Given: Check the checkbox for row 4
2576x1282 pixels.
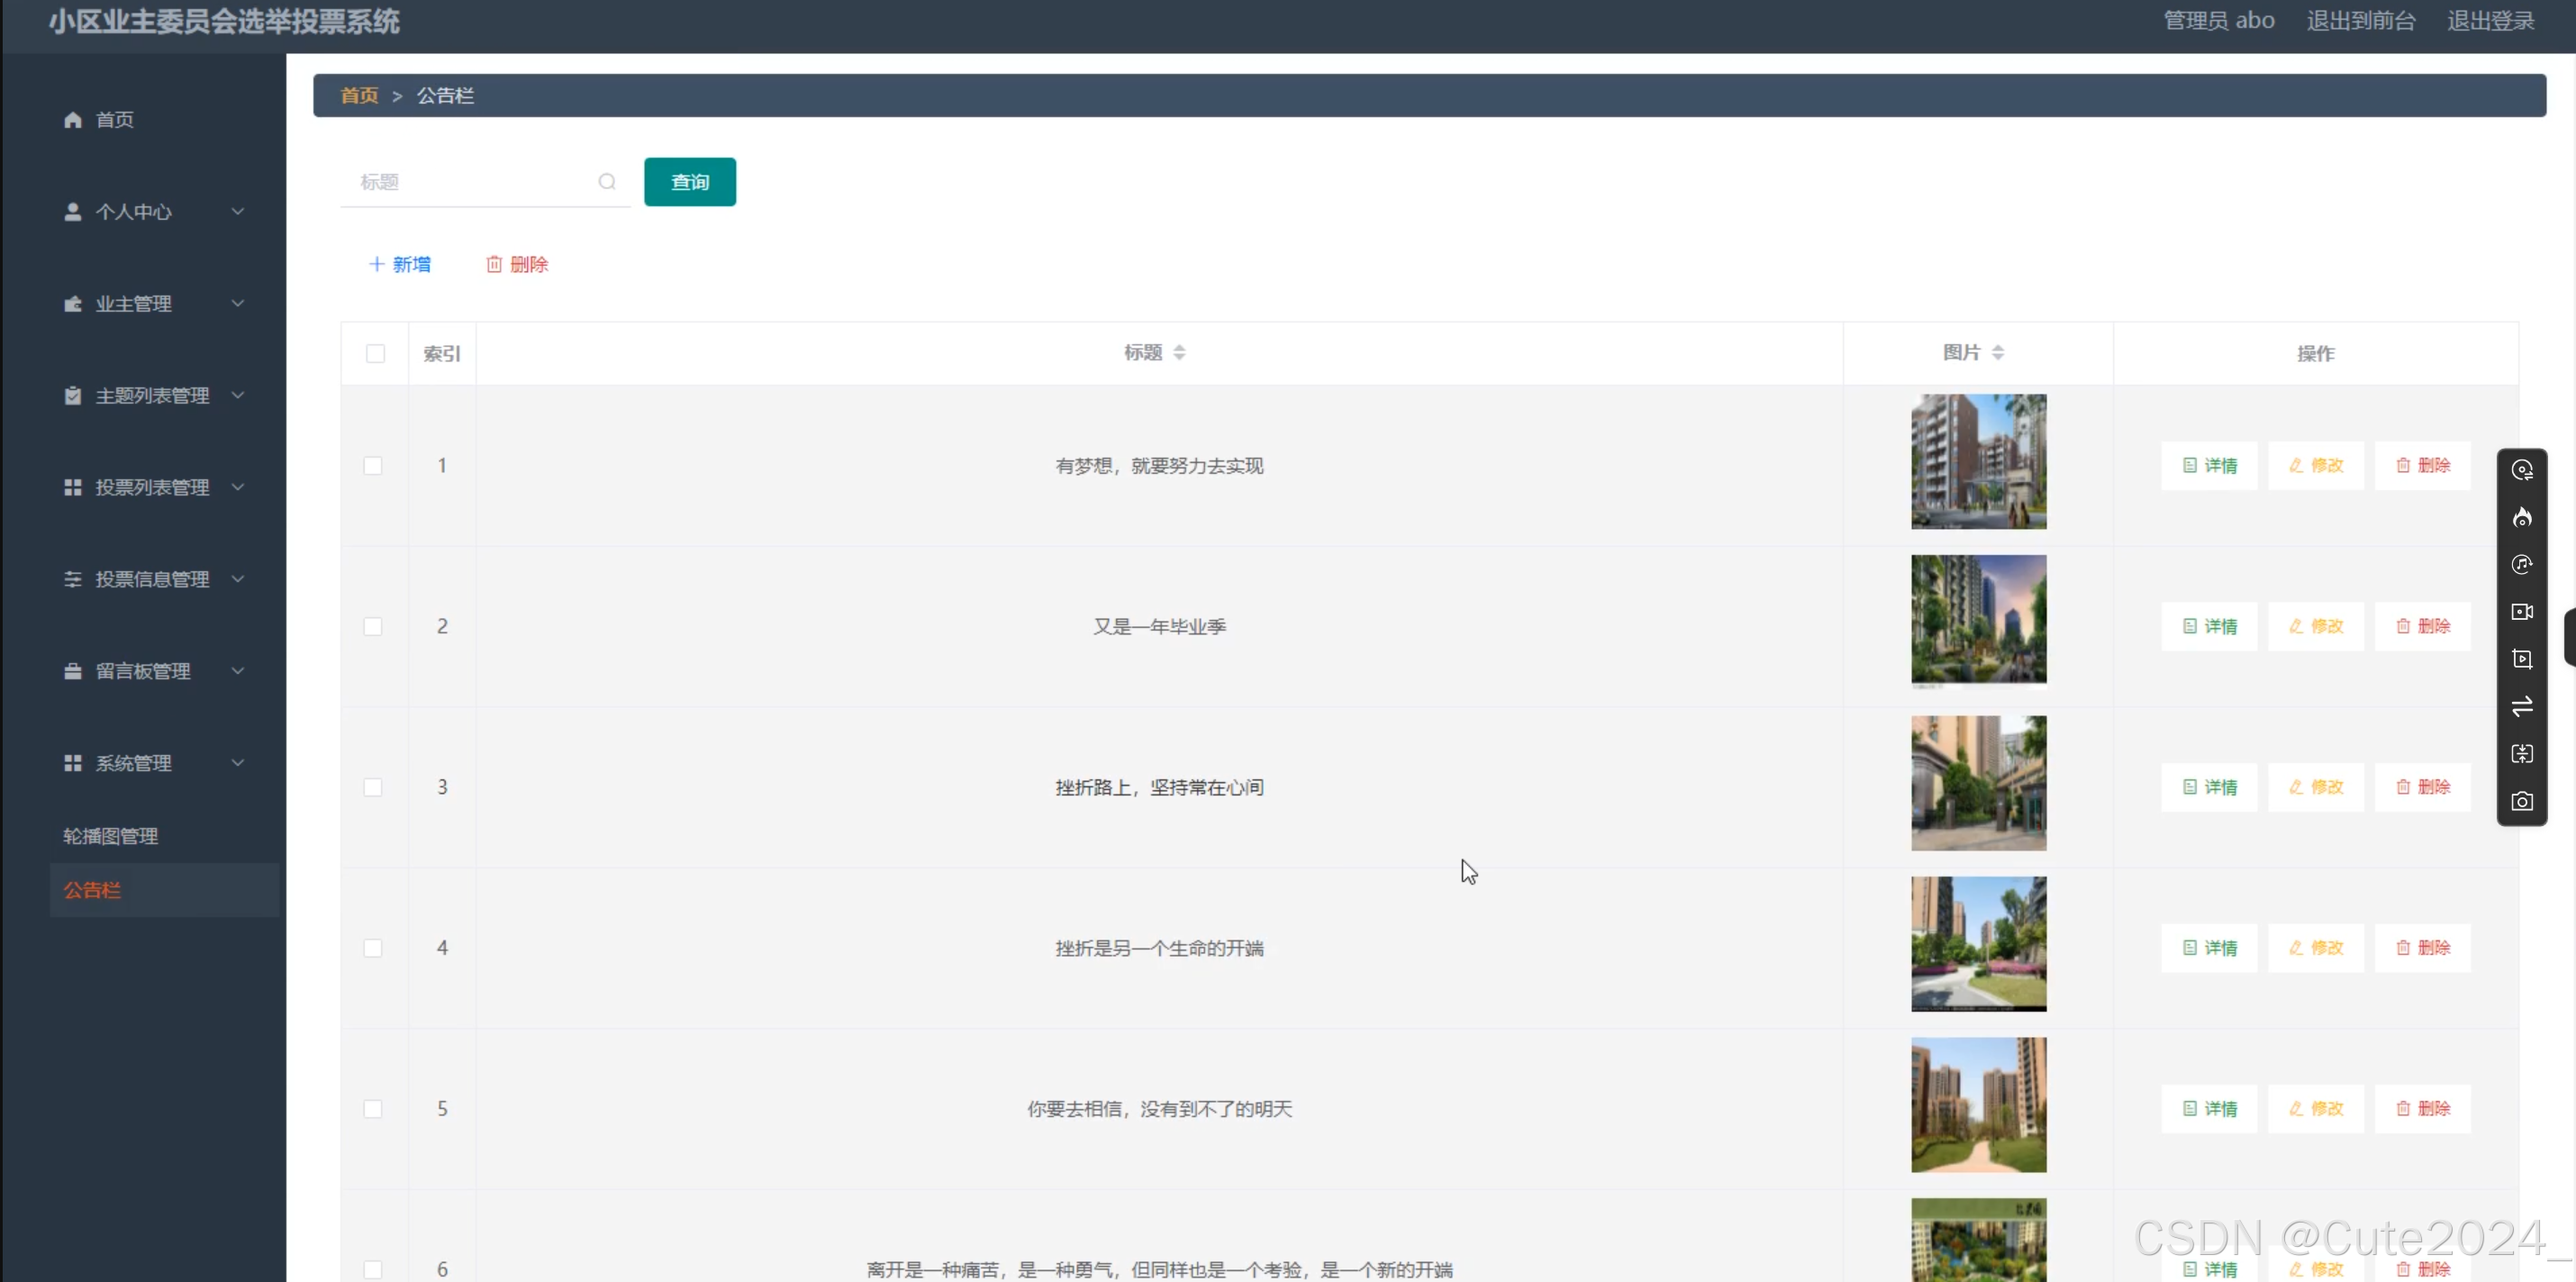Looking at the screenshot, I should pos(373,949).
